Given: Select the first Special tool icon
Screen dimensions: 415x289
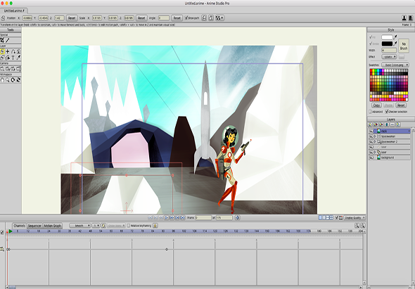Looking at the screenshot, I should pos(2,40).
